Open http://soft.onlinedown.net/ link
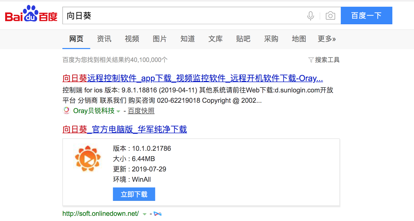The image size is (414, 221). coord(101,214)
